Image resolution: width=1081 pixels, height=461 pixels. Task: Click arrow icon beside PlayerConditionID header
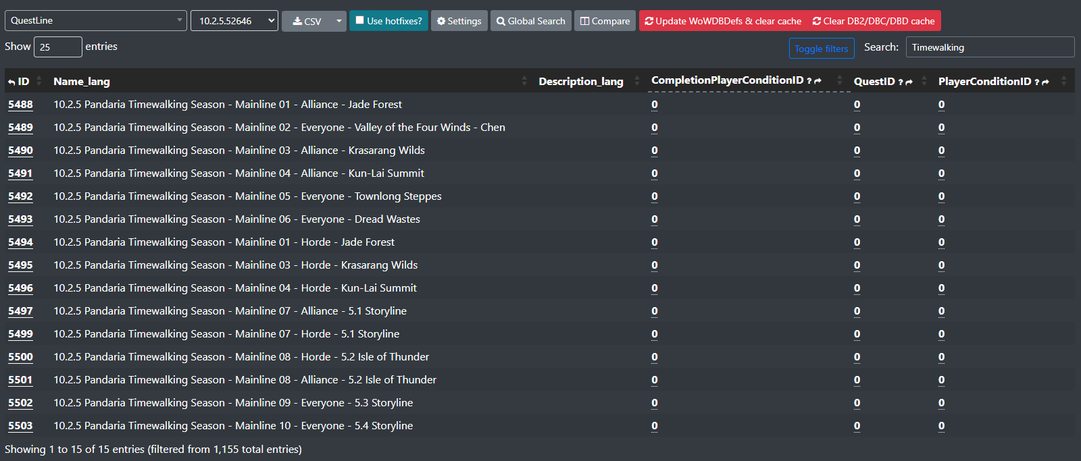1045,82
